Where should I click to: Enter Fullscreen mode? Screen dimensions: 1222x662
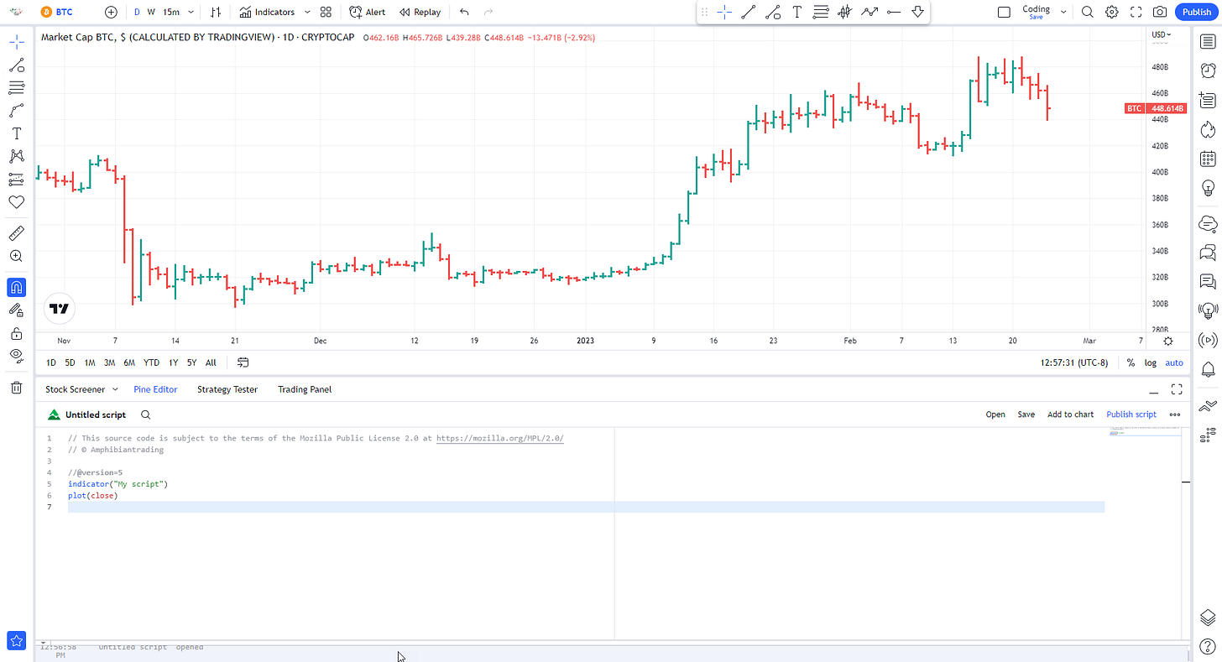coord(1136,12)
